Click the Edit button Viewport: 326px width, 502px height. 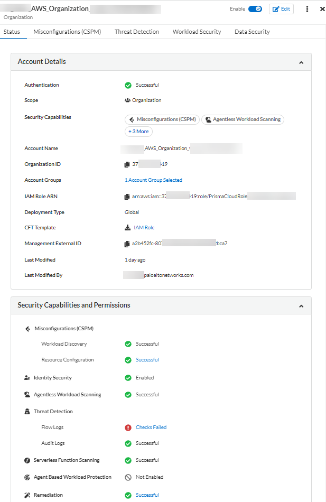(281, 9)
